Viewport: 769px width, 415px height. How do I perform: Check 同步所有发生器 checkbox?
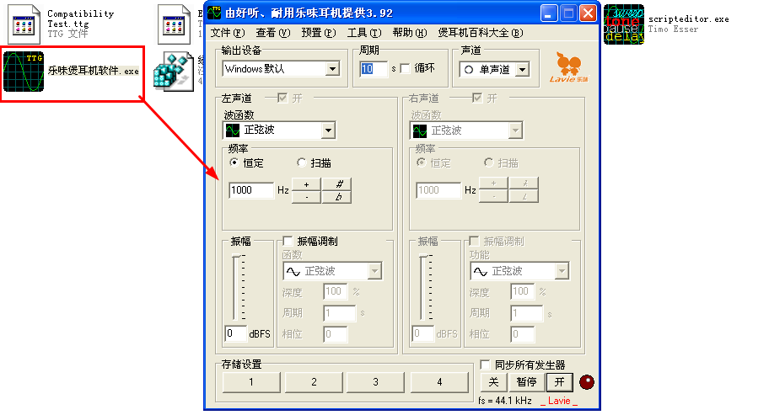click(x=485, y=364)
